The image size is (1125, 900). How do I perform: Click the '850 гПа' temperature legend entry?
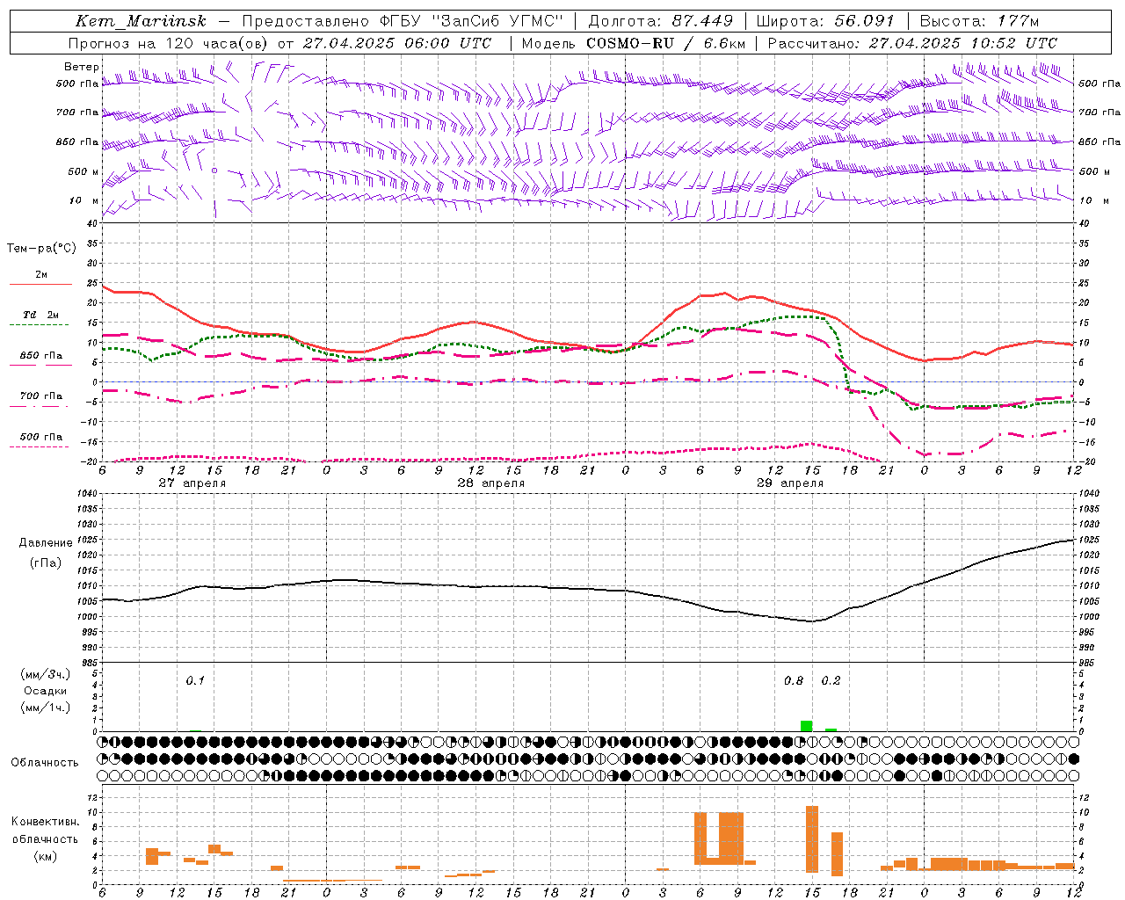click(40, 356)
